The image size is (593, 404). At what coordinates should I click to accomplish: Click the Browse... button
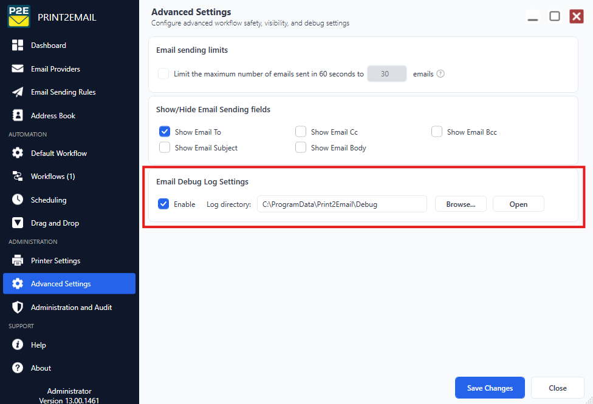pyautogui.click(x=461, y=204)
